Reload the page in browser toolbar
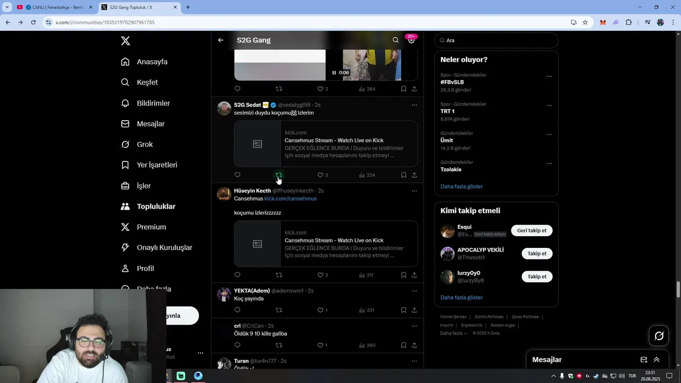The width and height of the screenshot is (681, 383). 33,22
